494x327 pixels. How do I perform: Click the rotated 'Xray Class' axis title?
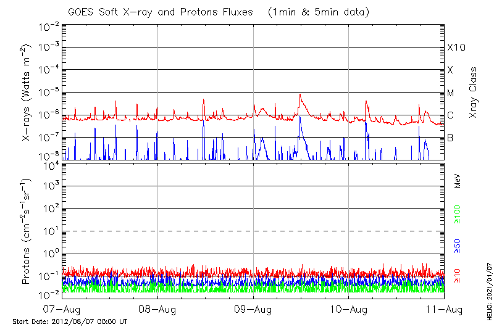pyautogui.click(x=474, y=93)
